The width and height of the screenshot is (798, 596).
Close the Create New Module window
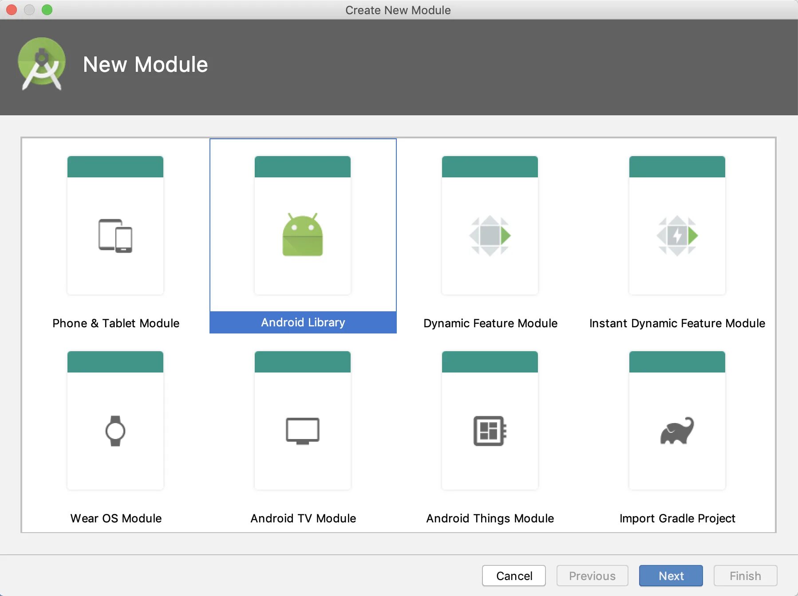click(12, 10)
